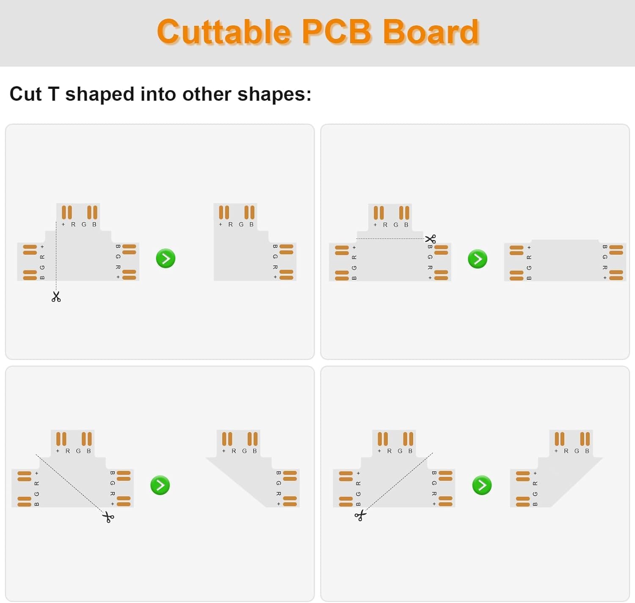Click the scissors below the vertical cut line
The height and width of the screenshot is (603, 635).
56,297
